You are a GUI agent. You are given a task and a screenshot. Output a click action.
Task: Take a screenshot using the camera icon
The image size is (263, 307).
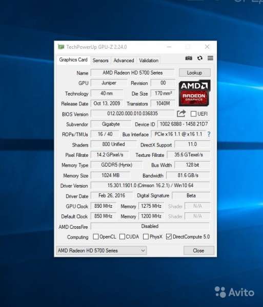189,58
